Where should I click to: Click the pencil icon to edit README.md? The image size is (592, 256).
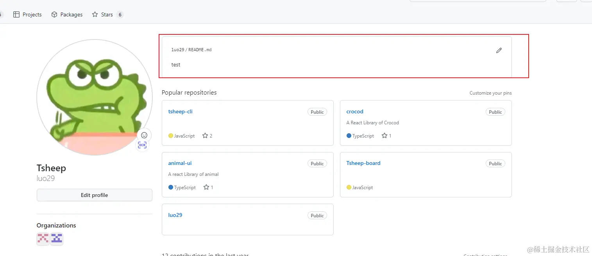click(499, 50)
